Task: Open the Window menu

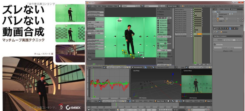Action: pyautogui.click(x=110, y=6)
